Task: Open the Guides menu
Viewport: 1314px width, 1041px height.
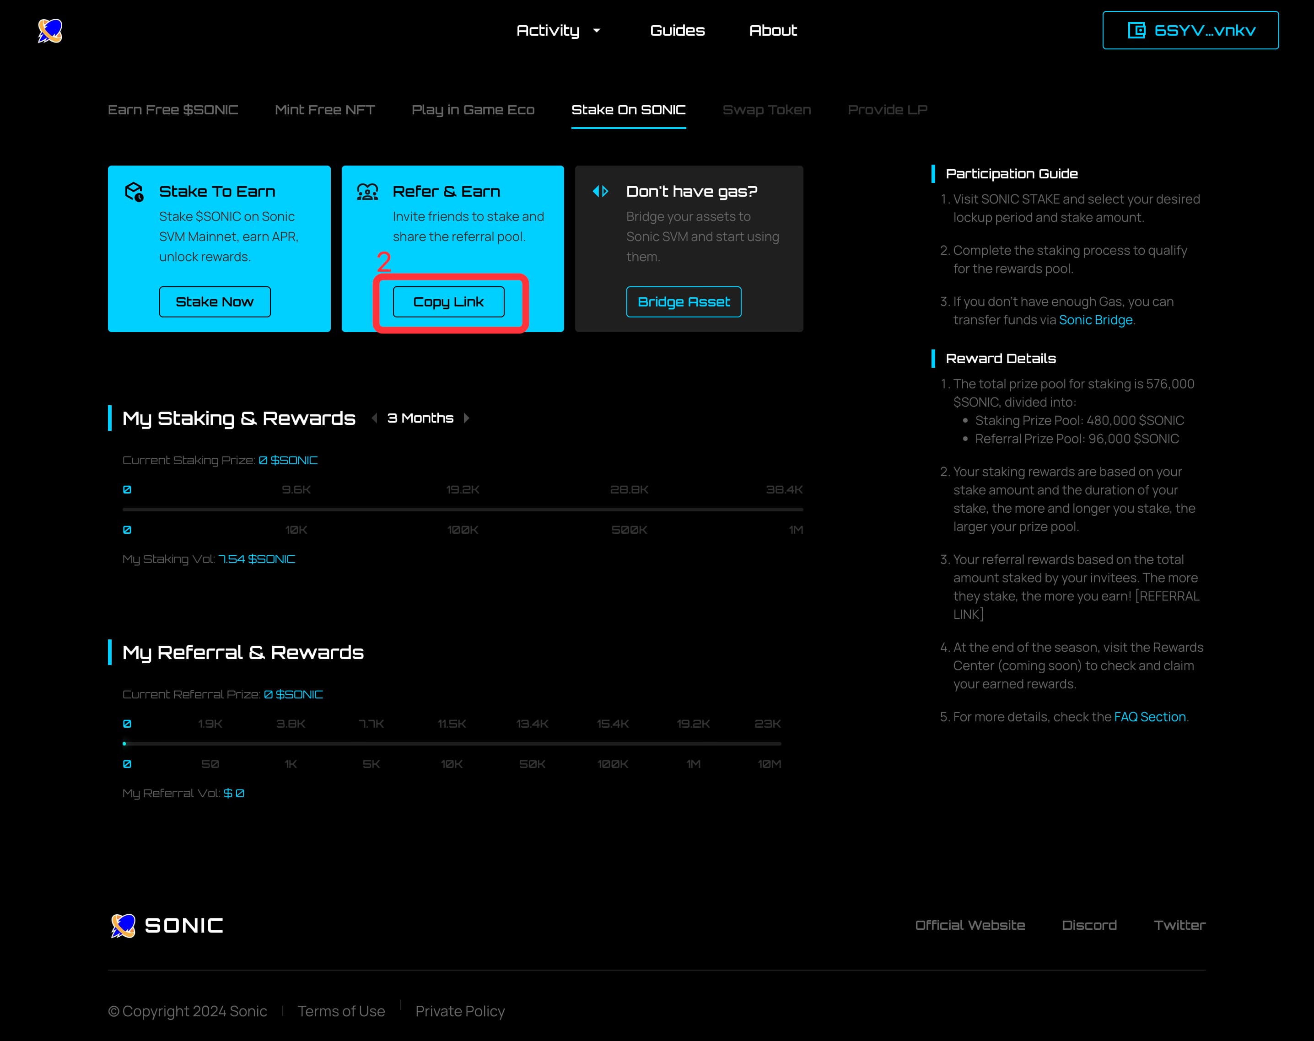Action: click(x=677, y=31)
